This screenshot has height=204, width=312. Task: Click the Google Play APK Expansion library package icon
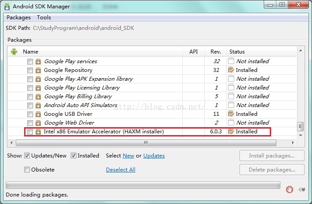pos(38,79)
